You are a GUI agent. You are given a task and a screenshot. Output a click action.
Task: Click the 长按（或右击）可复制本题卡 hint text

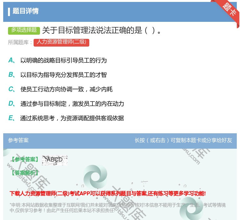tap(183, 140)
